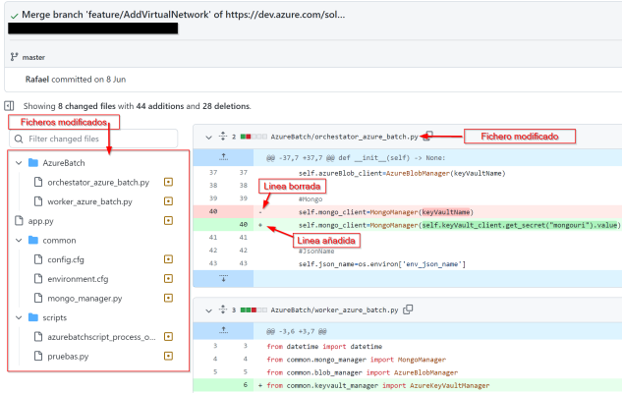
Task: Click the master branch icon
Action: (x=14, y=57)
